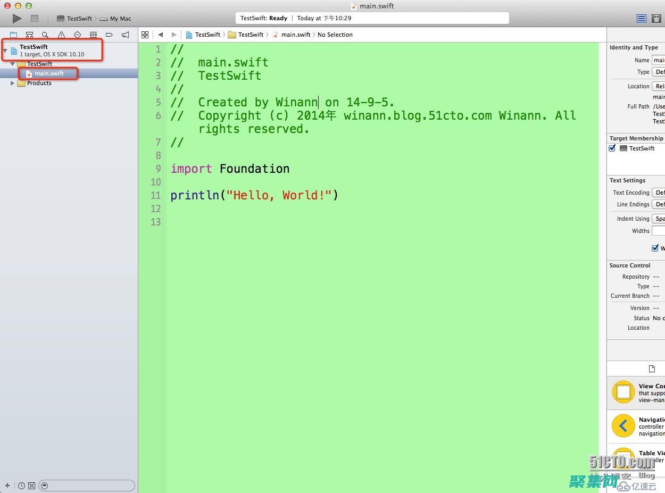Image resolution: width=665 pixels, height=493 pixels.
Task: Select main.swift in the project navigator
Action: tap(49, 73)
